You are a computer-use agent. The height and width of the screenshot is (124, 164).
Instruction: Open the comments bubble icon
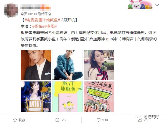coord(99,120)
